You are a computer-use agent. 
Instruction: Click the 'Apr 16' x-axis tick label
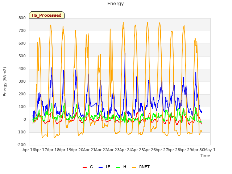pos(29,150)
